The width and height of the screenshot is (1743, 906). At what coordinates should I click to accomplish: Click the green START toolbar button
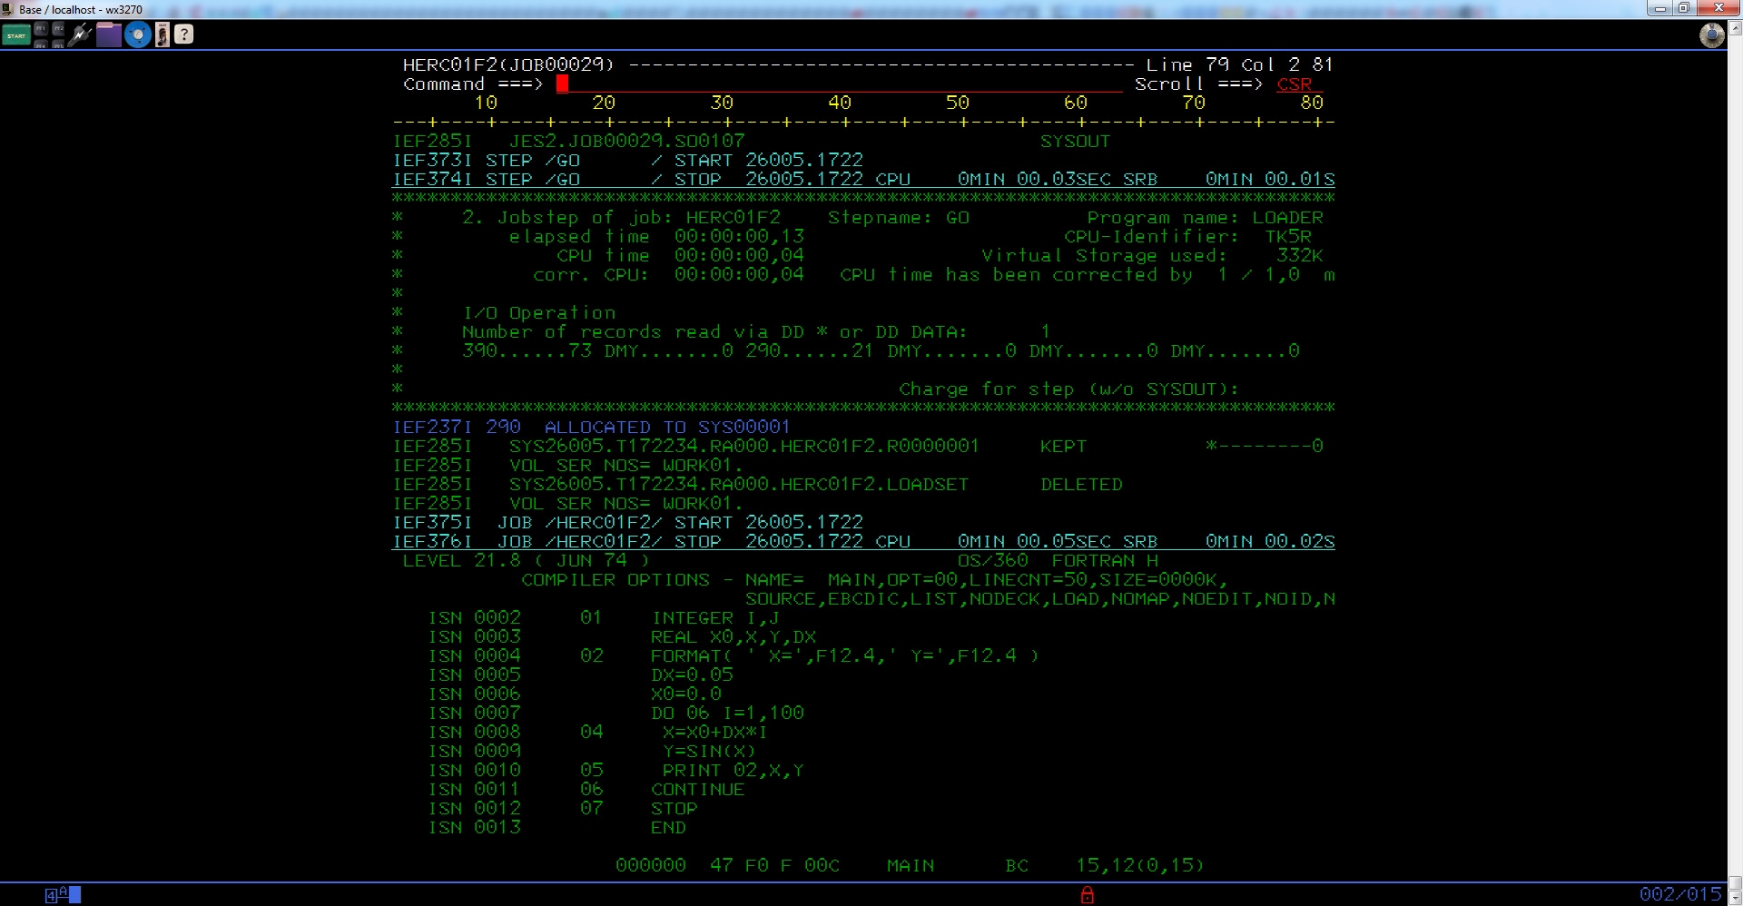[x=16, y=35]
